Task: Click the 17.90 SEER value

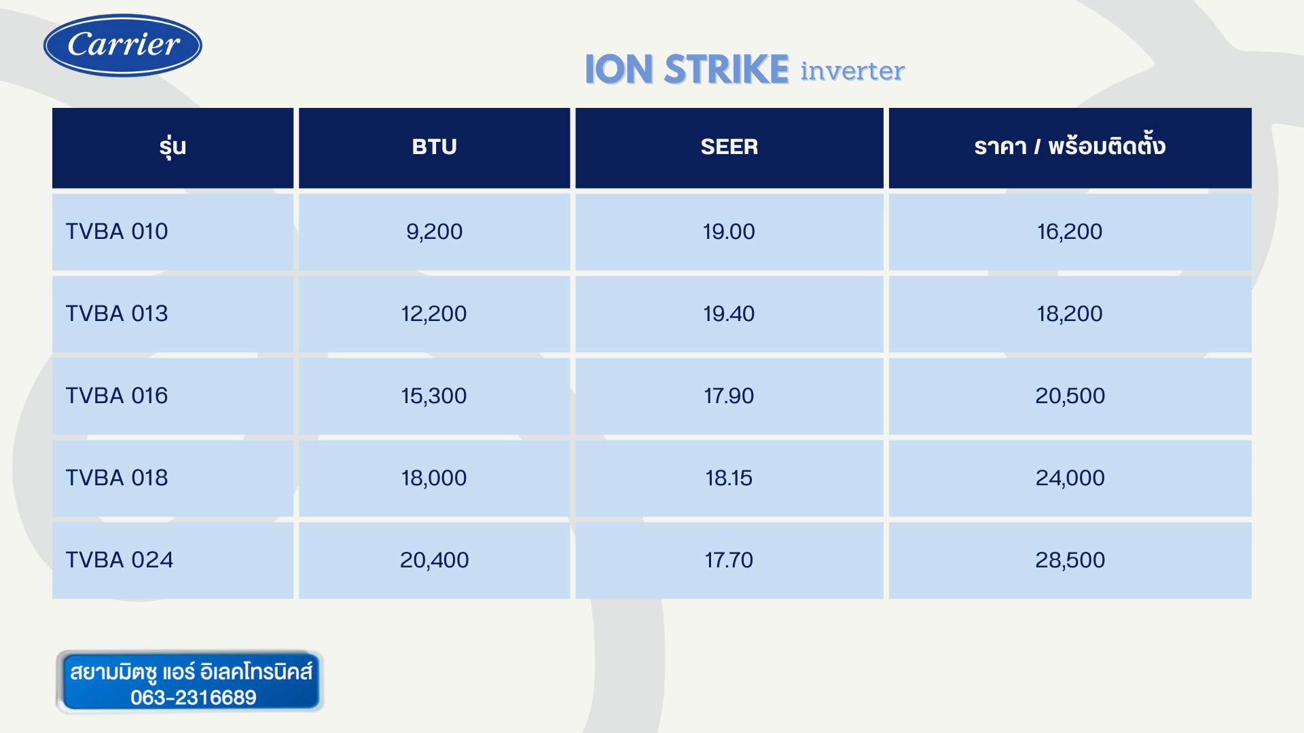Action: 729,396
